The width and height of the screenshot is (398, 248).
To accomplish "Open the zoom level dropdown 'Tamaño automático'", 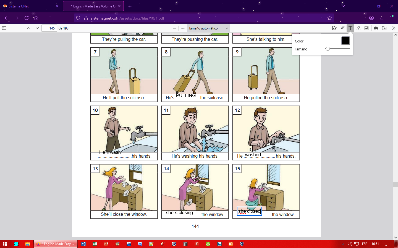I will coord(208,28).
